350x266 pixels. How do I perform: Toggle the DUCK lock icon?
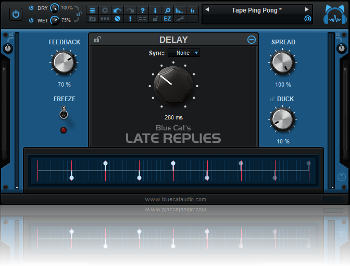click(x=272, y=99)
